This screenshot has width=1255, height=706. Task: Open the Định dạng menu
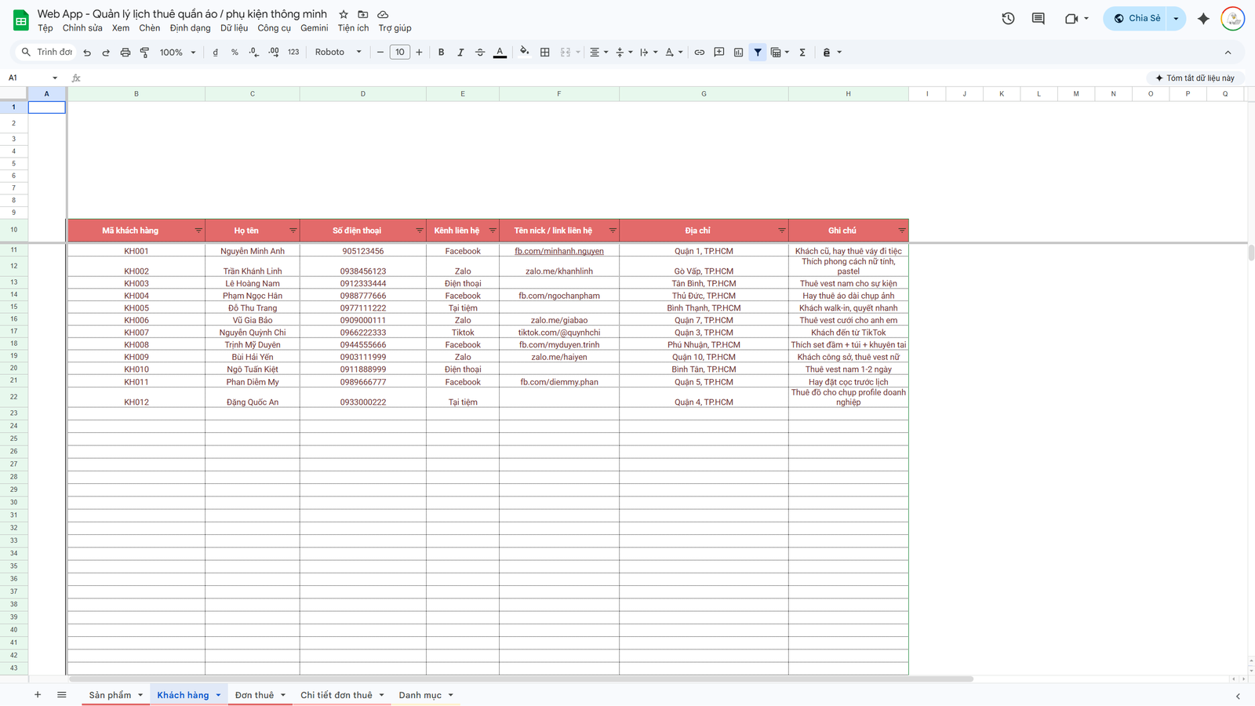(x=190, y=28)
